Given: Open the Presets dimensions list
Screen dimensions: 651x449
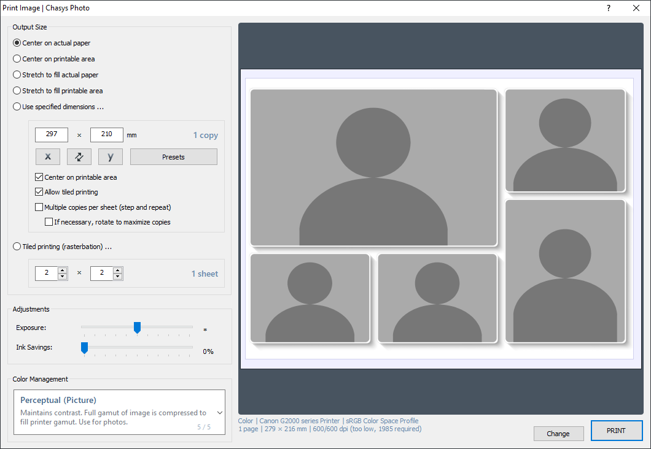Looking at the screenshot, I should tap(173, 157).
